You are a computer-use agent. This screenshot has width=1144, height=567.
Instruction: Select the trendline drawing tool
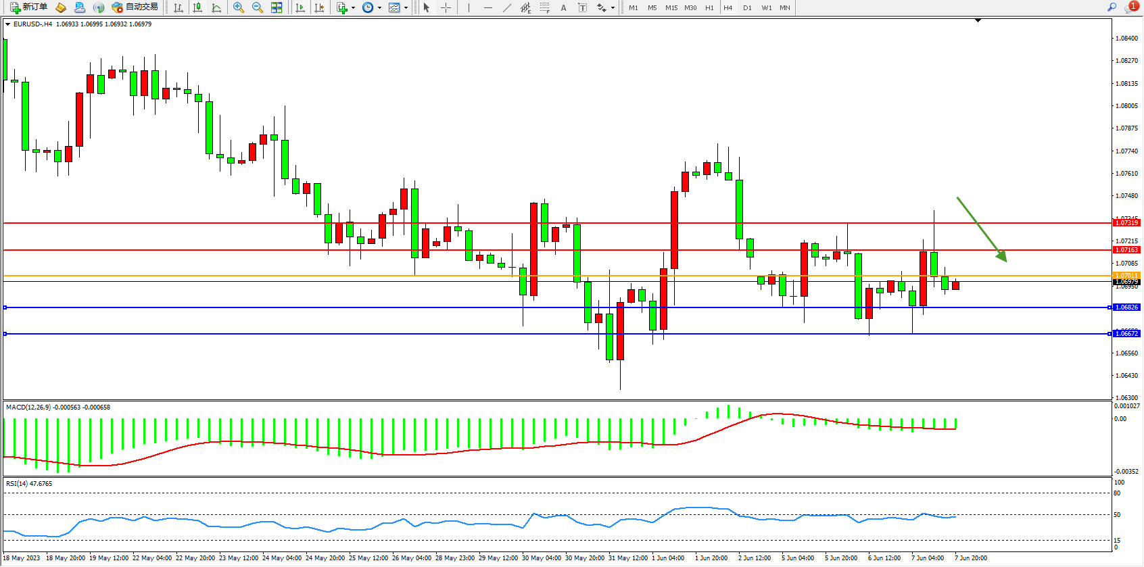(507, 7)
